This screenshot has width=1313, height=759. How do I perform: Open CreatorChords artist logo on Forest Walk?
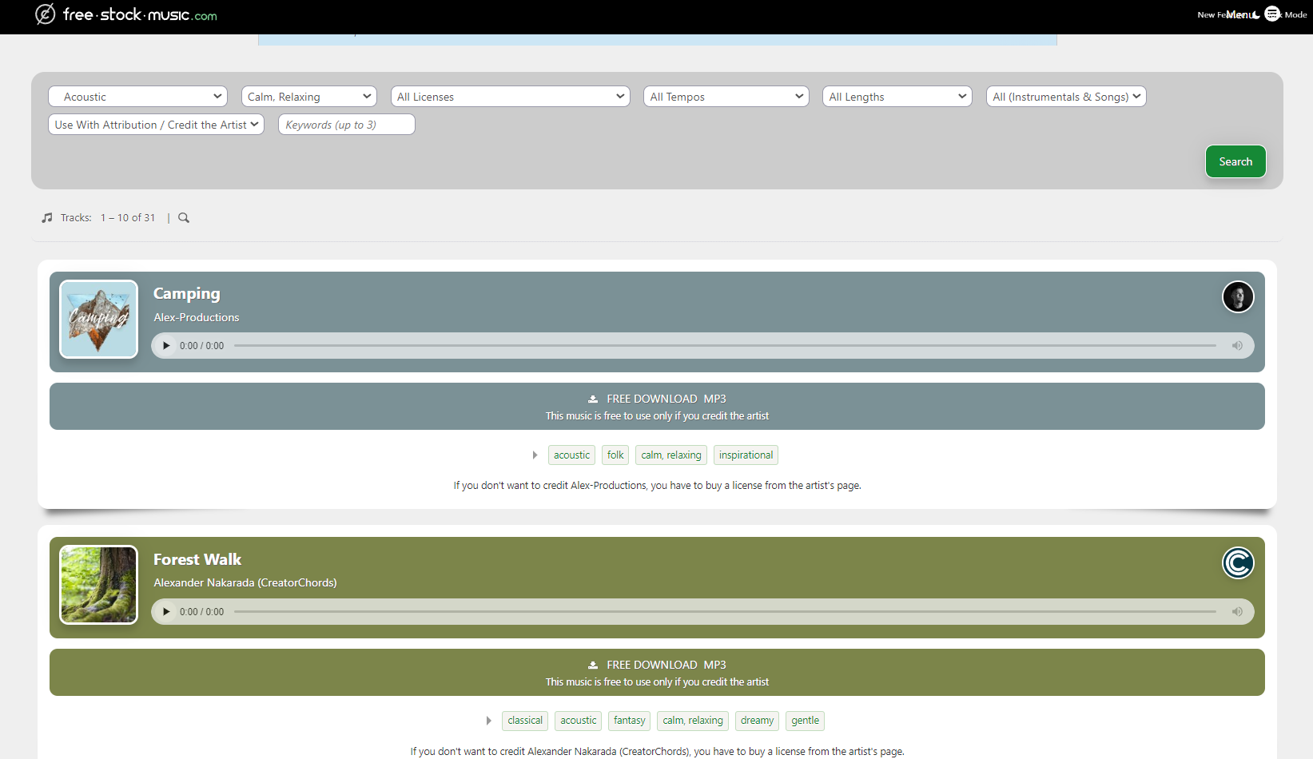[x=1237, y=563]
